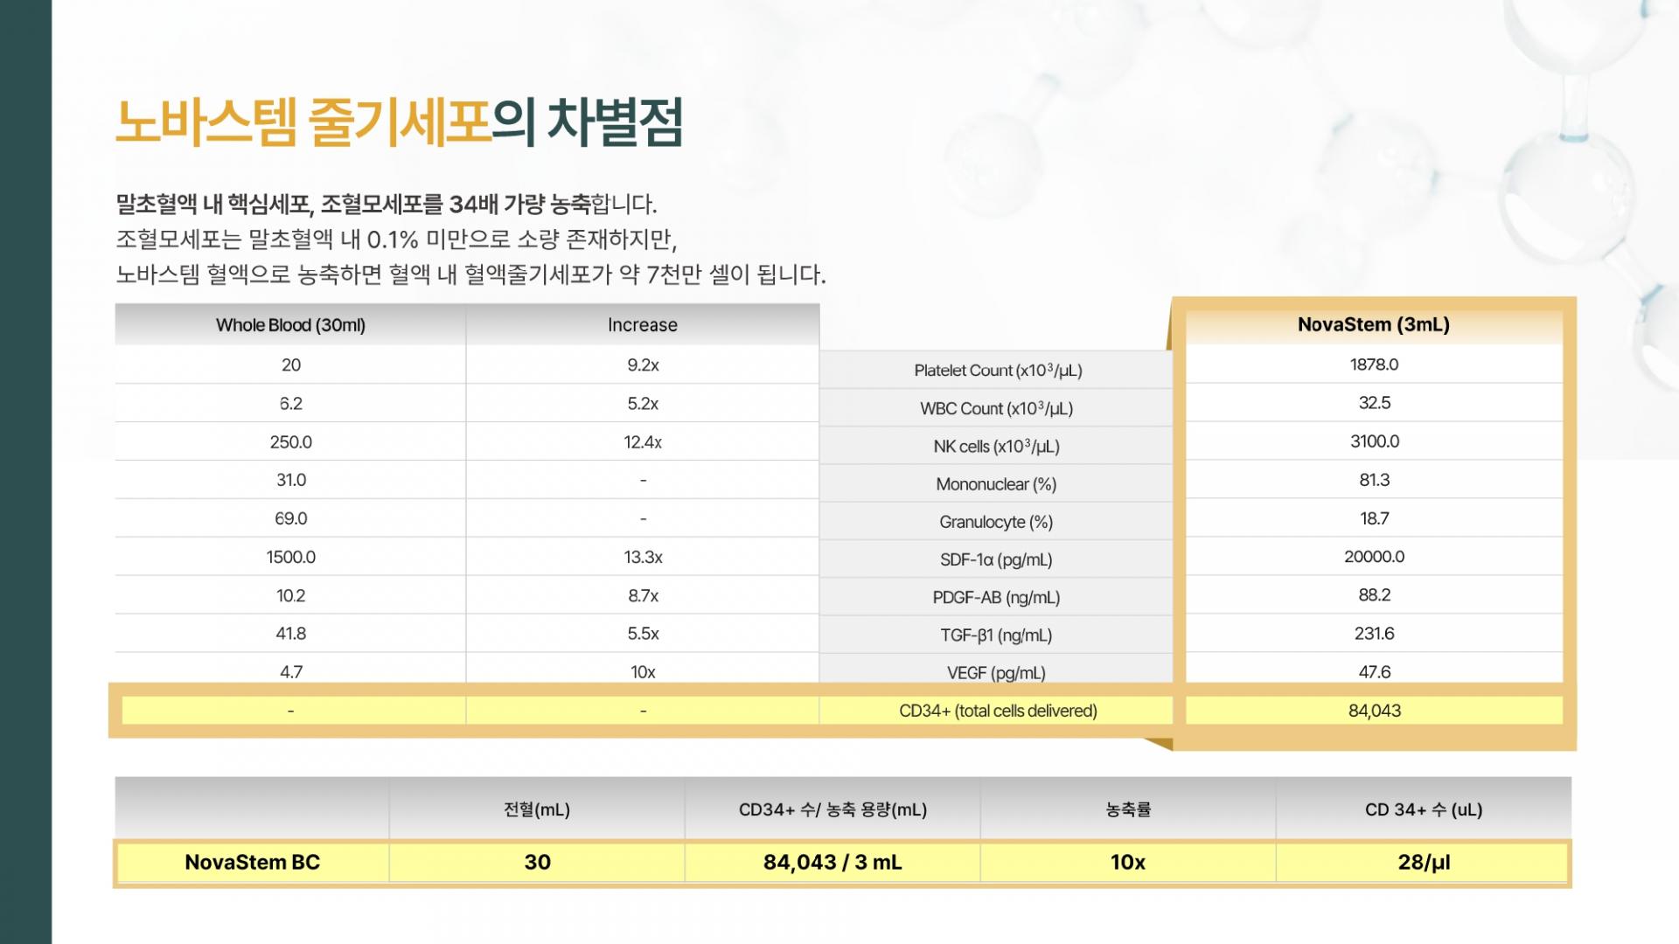The image size is (1679, 944).
Task: Click the NovaStem BC row label
Action: (x=252, y=863)
